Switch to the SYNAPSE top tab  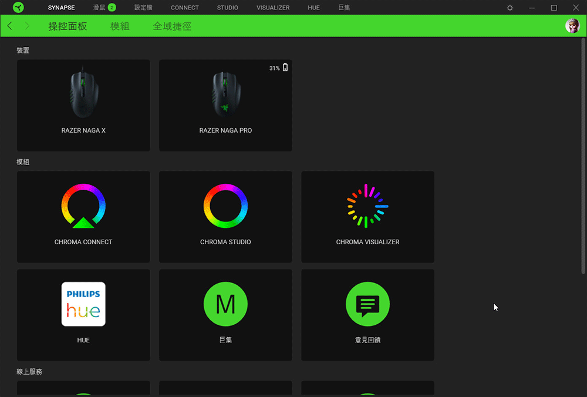[62, 8]
